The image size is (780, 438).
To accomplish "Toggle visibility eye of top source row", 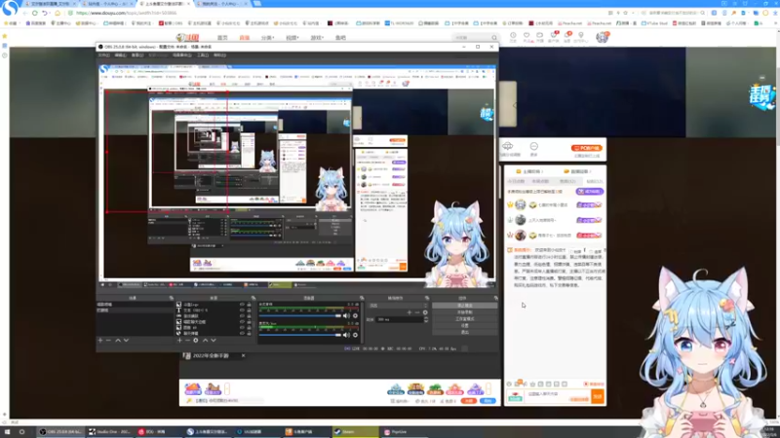I will [x=242, y=305].
